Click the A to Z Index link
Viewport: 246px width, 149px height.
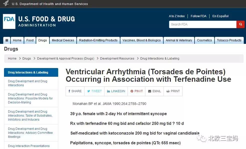point(177,16)
